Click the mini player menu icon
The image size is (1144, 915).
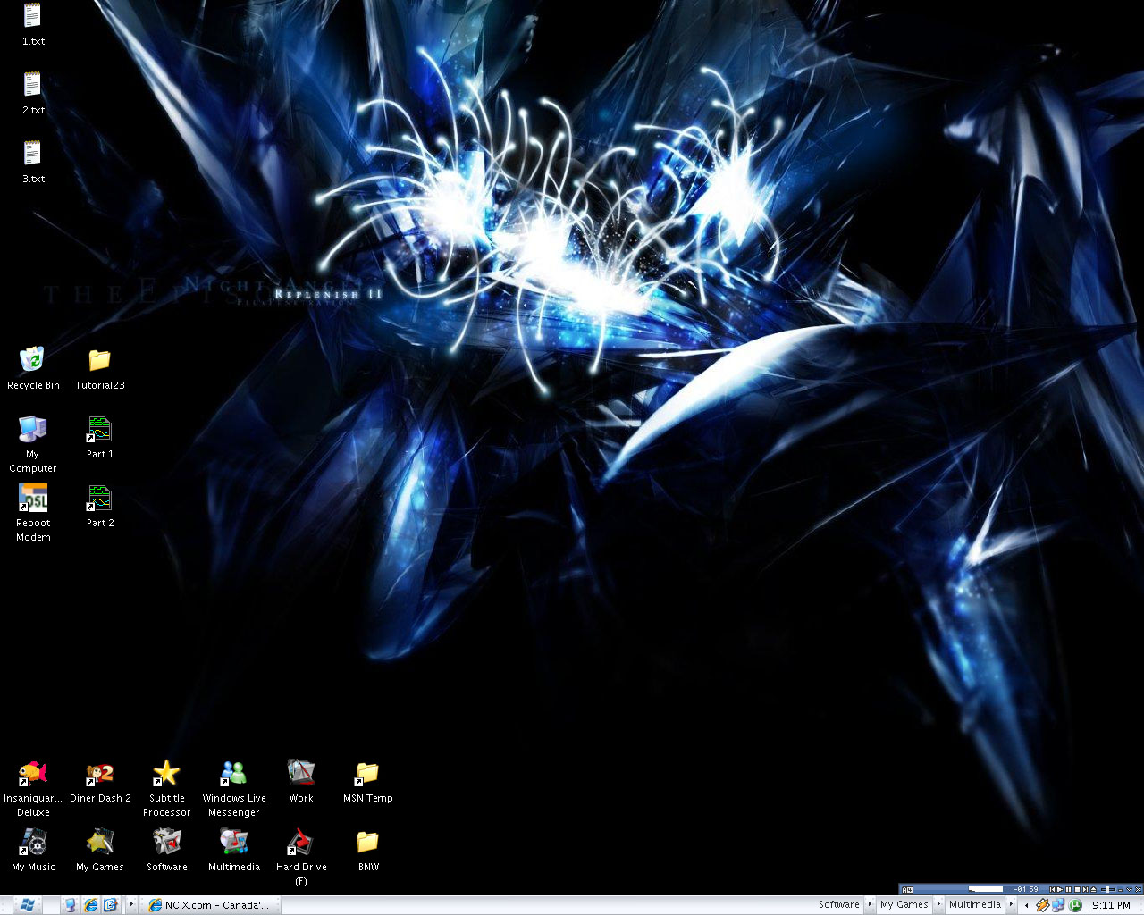907,890
